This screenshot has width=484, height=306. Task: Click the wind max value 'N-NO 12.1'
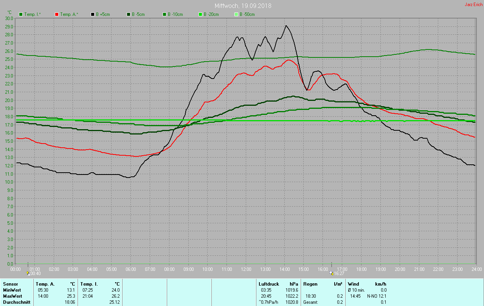point(377,296)
